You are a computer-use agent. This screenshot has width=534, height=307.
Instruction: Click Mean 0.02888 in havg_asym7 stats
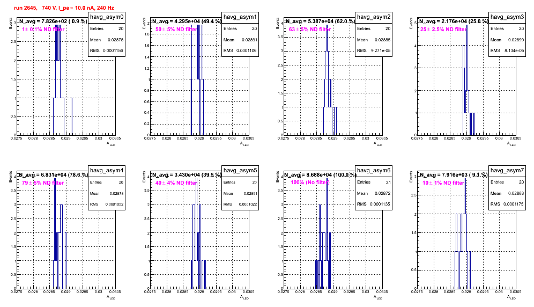(507, 193)
